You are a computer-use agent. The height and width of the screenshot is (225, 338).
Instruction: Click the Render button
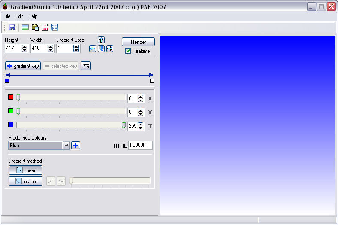click(x=138, y=42)
